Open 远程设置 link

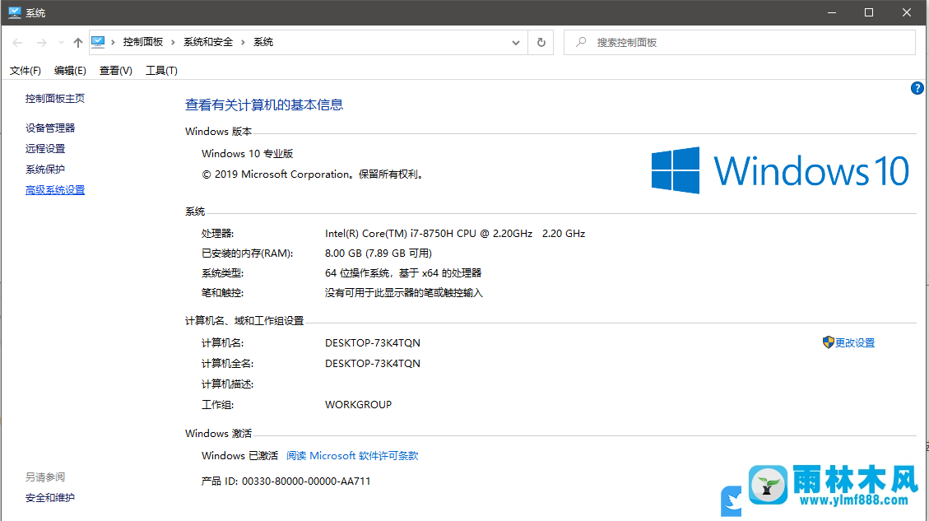pyautogui.click(x=45, y=149)
